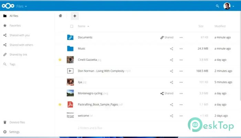Click Shared link label on Documents row
This screenshot has height=138, width=241.
(167, 37)
